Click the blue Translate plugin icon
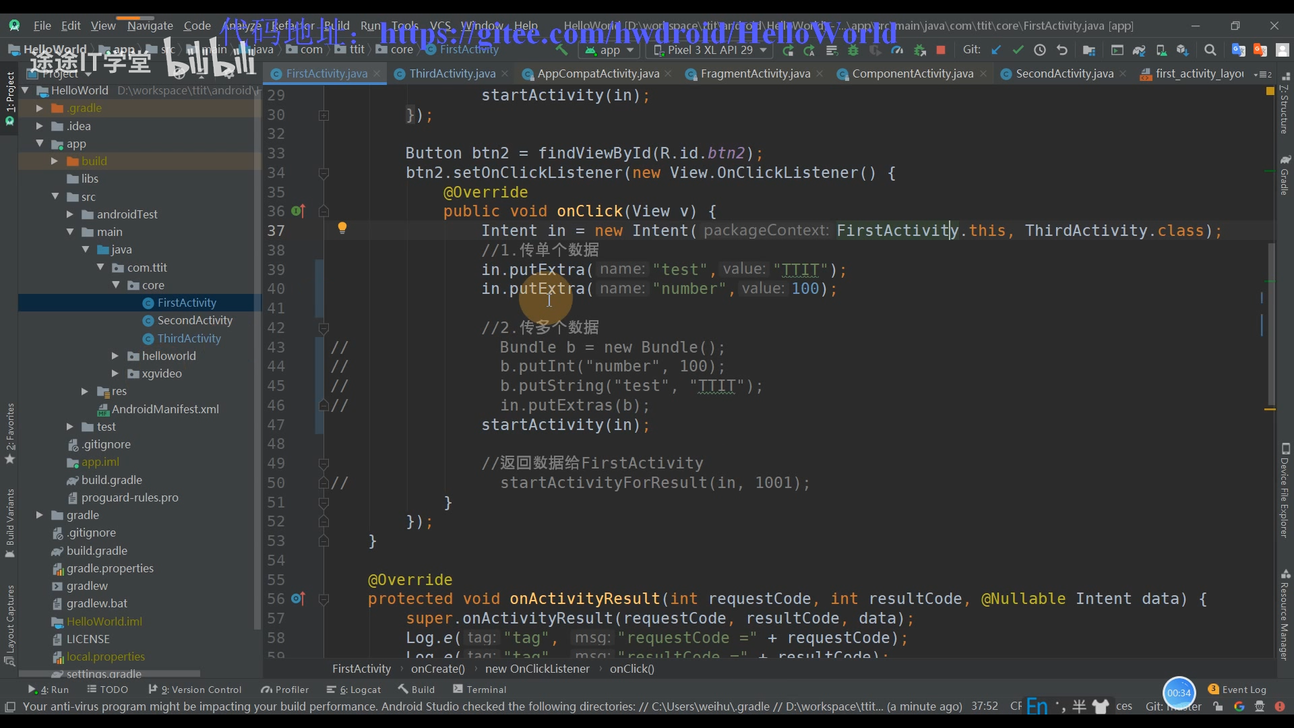The height and width of the screenshot is (728, 1294). [x=1238, y=51]
